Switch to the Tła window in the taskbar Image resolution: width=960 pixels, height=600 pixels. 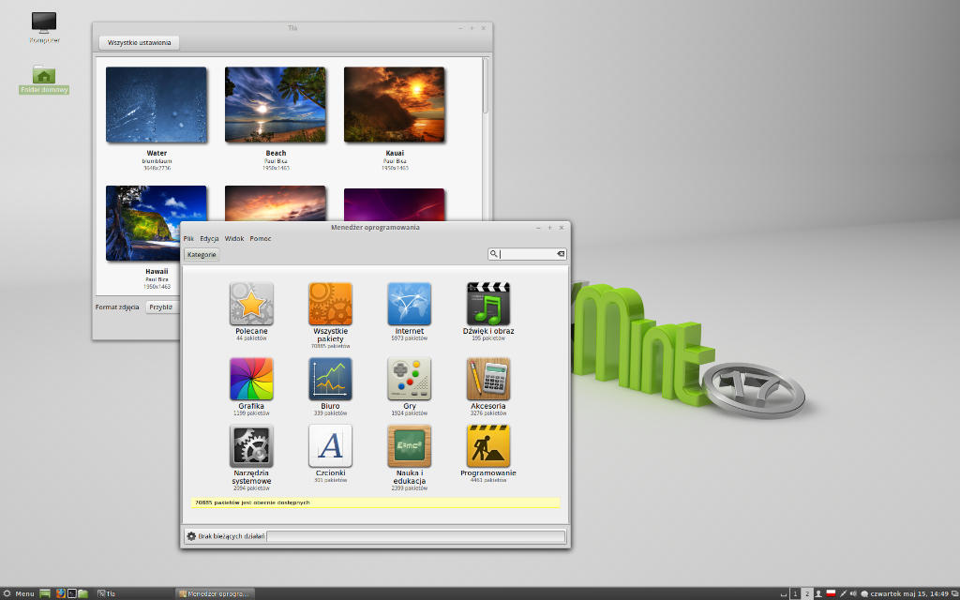tap(133, 593)
